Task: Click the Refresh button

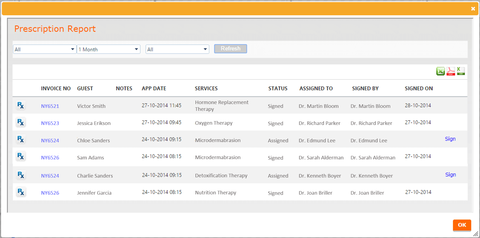Action: [230, 49]
